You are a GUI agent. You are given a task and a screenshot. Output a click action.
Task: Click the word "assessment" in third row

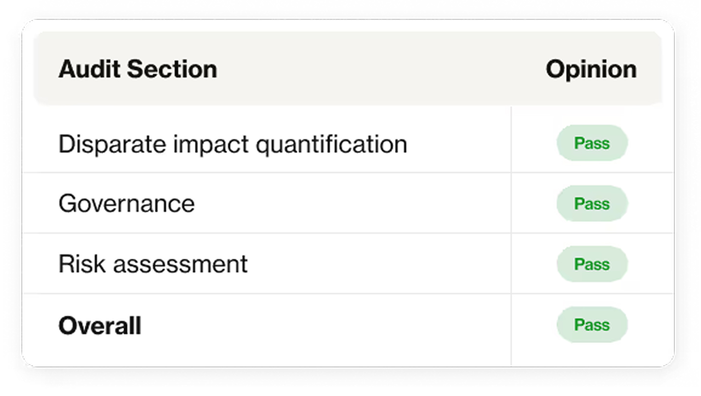180,264
